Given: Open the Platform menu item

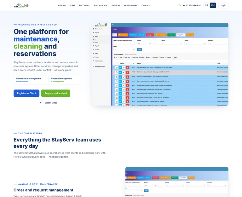Looking at the screenshot, I should tap(62, 5).
